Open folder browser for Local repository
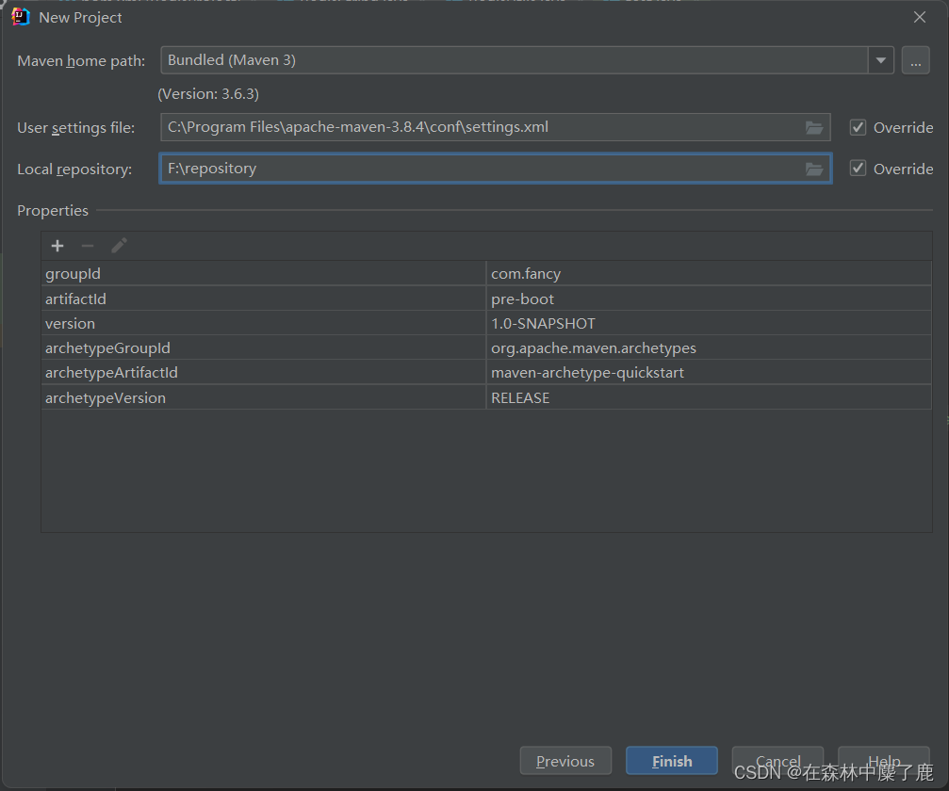949x791 pixels. click(x=814, y=169)
